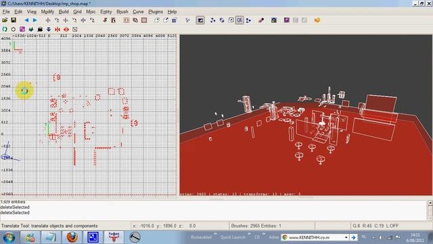433x244 pixels.
Task: Open the View menu
Action: pyautogui.click(x=32, y=12)
